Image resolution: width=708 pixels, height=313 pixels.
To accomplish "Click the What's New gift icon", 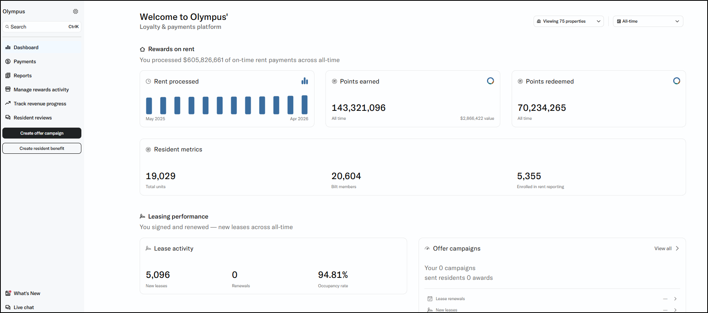I will [x=8, y=293].
